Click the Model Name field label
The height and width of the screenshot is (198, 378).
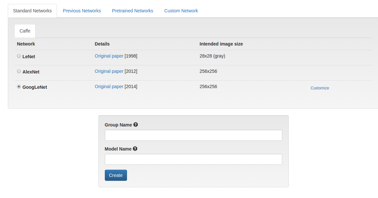118,149
